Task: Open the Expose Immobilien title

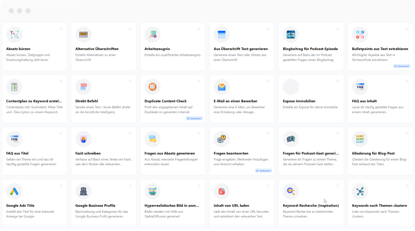Action: click(299, 101)
